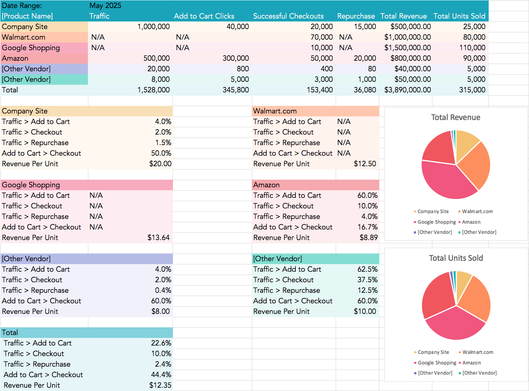Select Company Site traffic value 1,000,000
This screenshot has height=391, width=529.
[153, 27]
